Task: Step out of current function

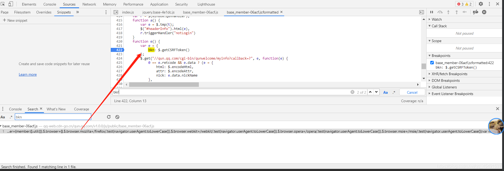Action: pos(457,12)
